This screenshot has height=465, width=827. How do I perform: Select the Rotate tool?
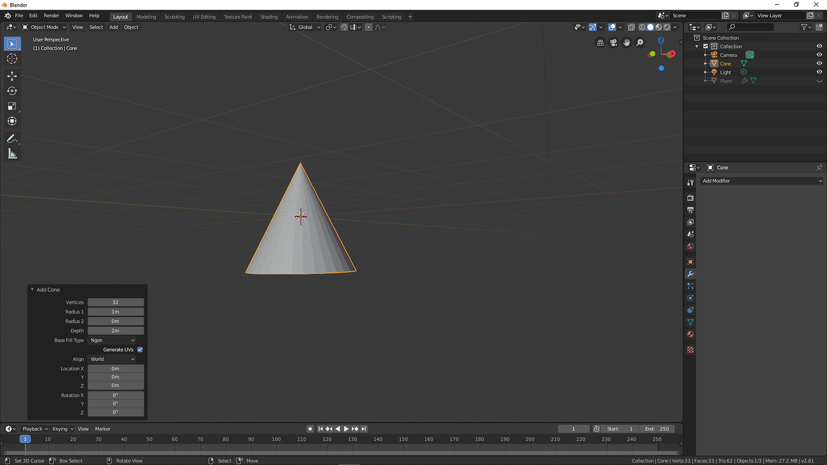[x=12, y=91]
